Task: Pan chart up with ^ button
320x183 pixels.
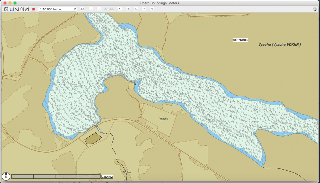Action: [x=144, y=9]
